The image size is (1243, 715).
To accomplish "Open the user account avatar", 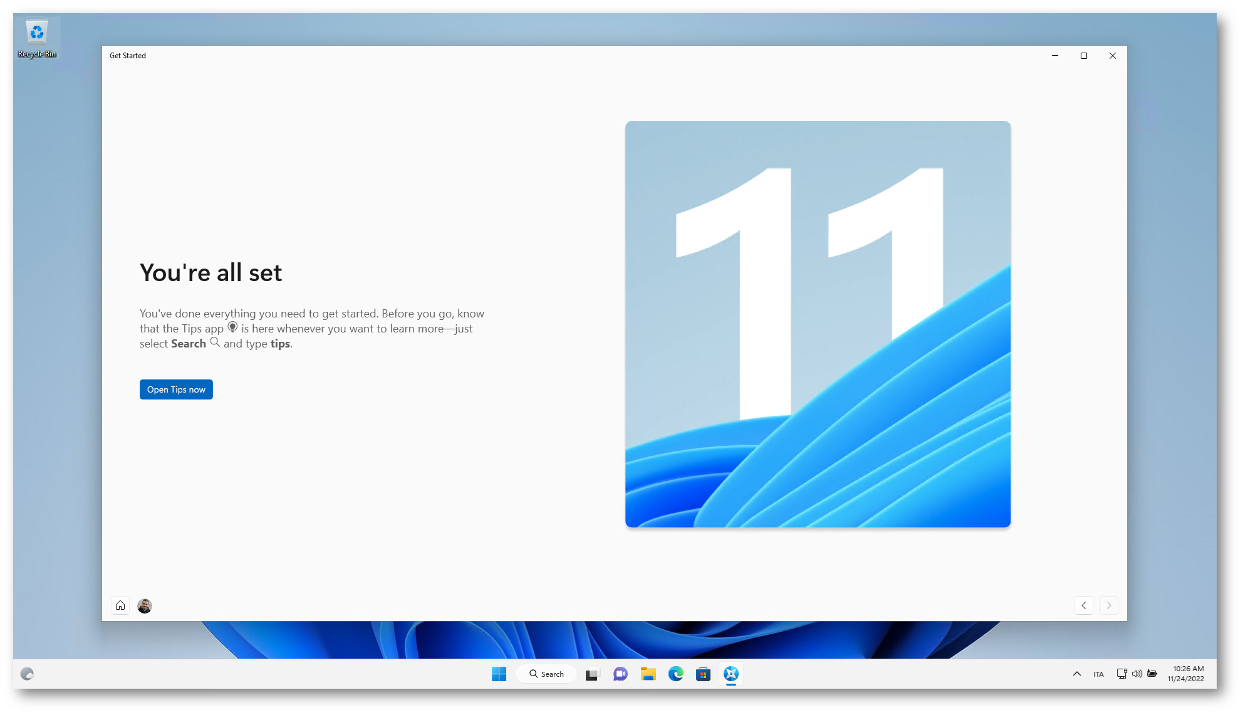I will [x=145, y=605].
